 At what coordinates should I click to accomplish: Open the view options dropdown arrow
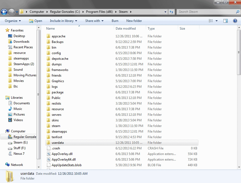(216, 21)
